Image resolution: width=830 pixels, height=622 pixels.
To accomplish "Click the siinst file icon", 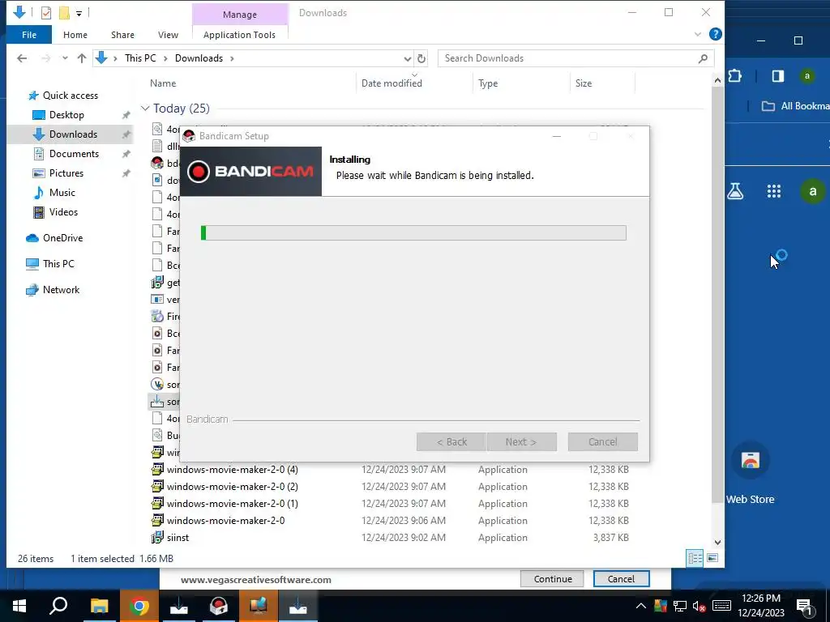I will point(157,538).
